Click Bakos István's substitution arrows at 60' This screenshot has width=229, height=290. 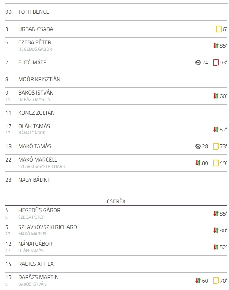tap(216, 96)
